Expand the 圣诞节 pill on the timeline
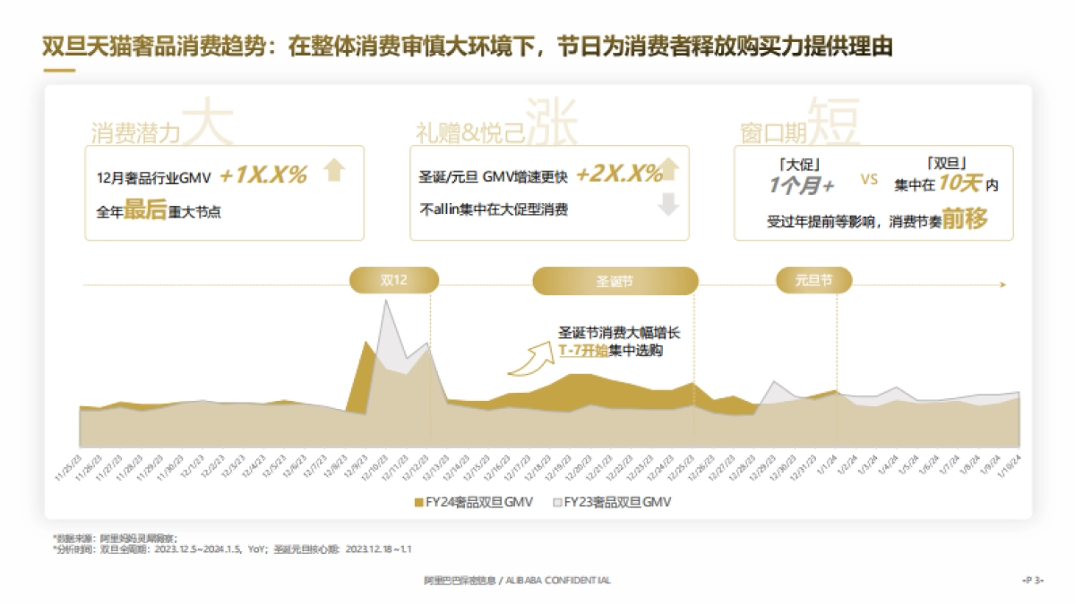The height and width of the screenshot is (604, 1075). click(x=615, y=281)
